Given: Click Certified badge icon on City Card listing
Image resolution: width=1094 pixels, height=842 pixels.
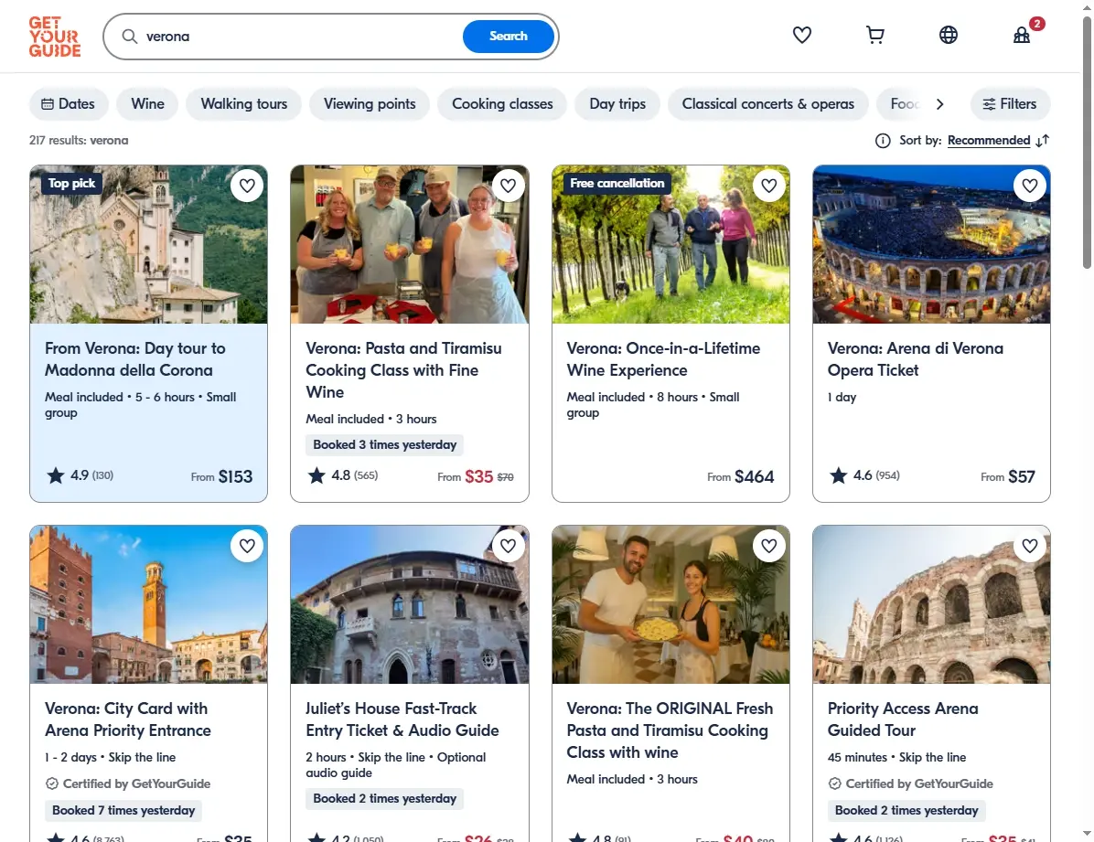Looking at the screenshot, I should pyautogui.click(x=52, y=784).
